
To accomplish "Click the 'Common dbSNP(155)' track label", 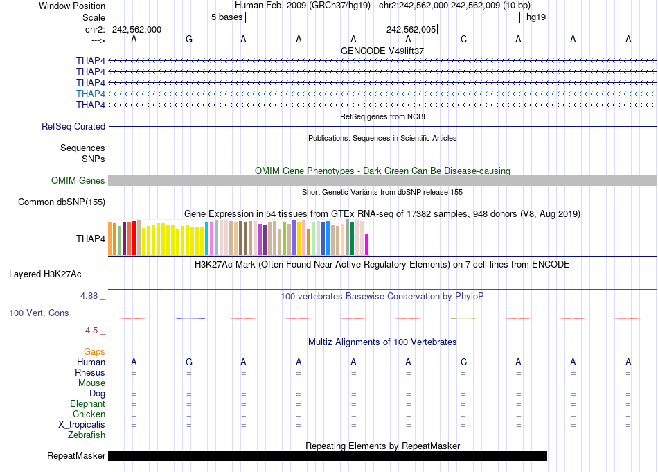I will tap(62, 202).
